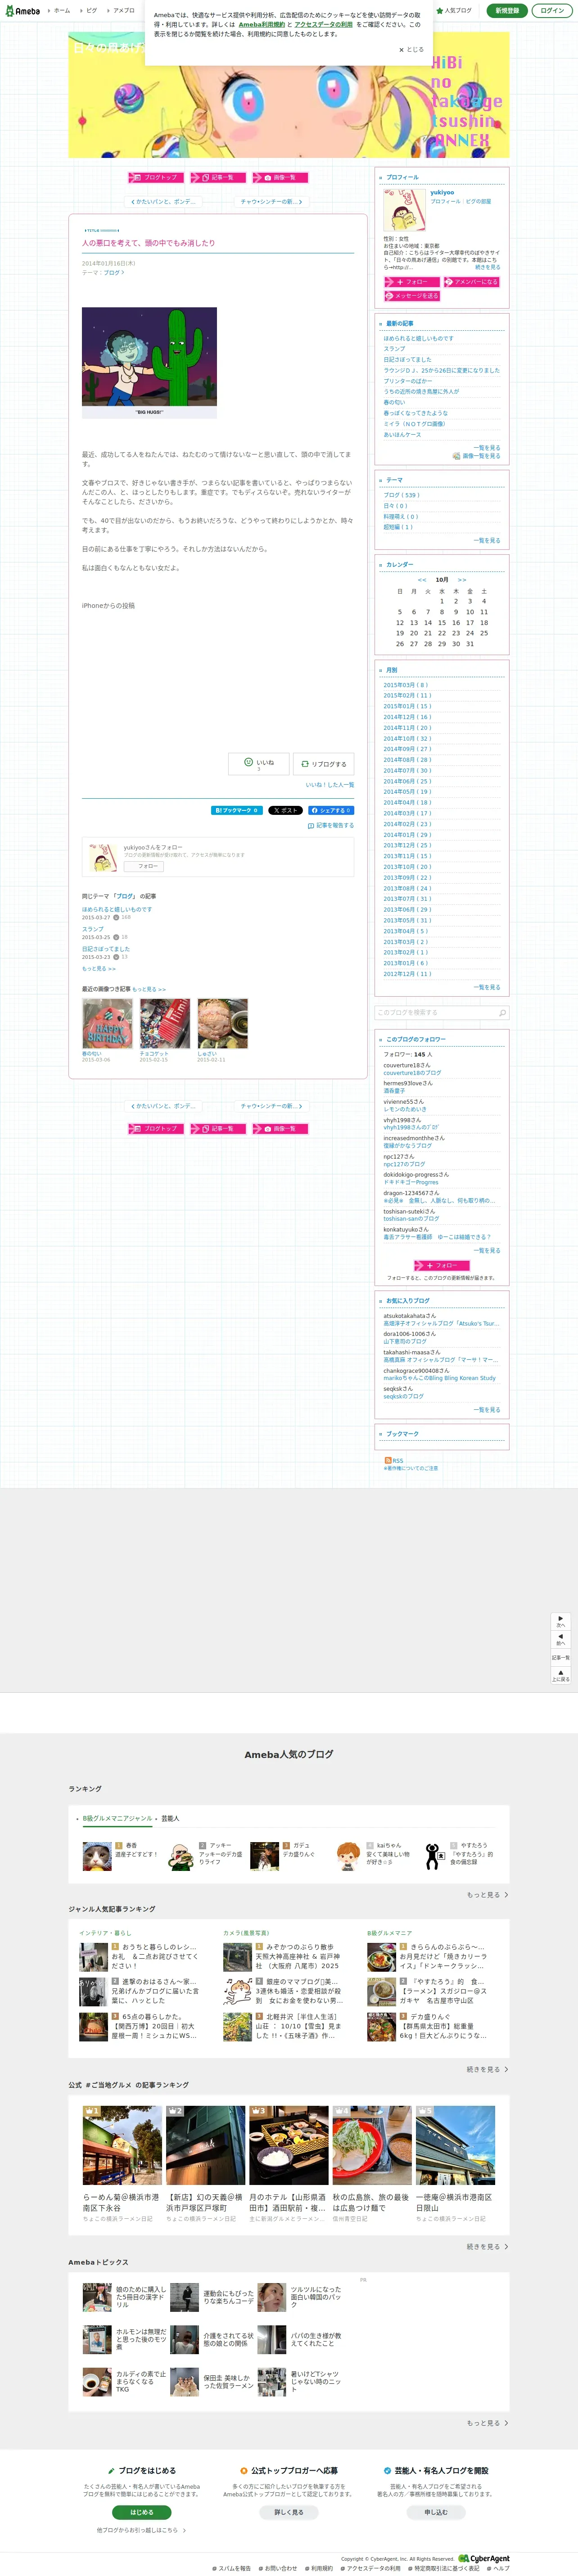Go to next post チャウ・シンチーの新…
The width and height of the screenshot is (578, 2576).
[271, 201]
